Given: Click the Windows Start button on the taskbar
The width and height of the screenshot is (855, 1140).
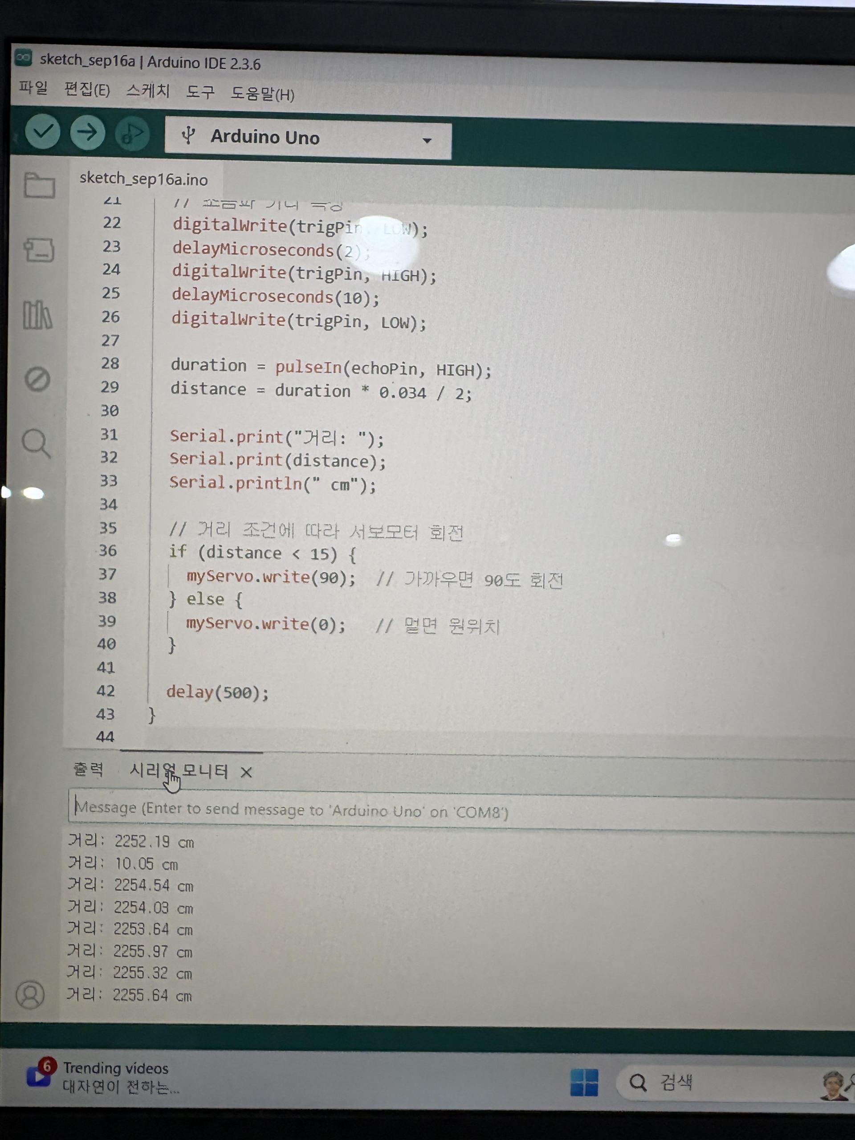Looking at the screenshot, I should pos(584,1082).
